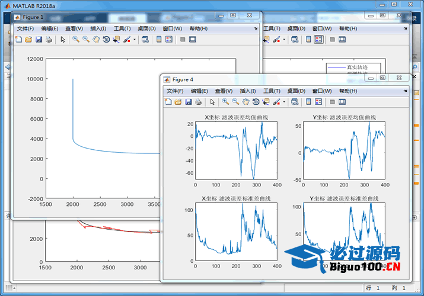
Task: Open 帮助(H) menu in Figure 4
Action: coord(348,91)
